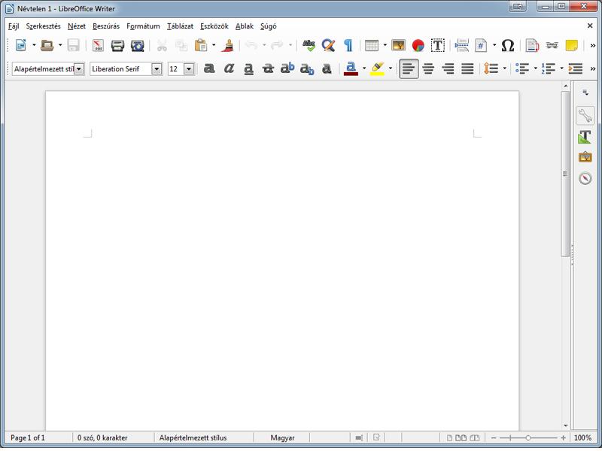This screenshot has width=602, height=451.
Task: Insert a field (# page icon)
Action: (x=481, y=45)
